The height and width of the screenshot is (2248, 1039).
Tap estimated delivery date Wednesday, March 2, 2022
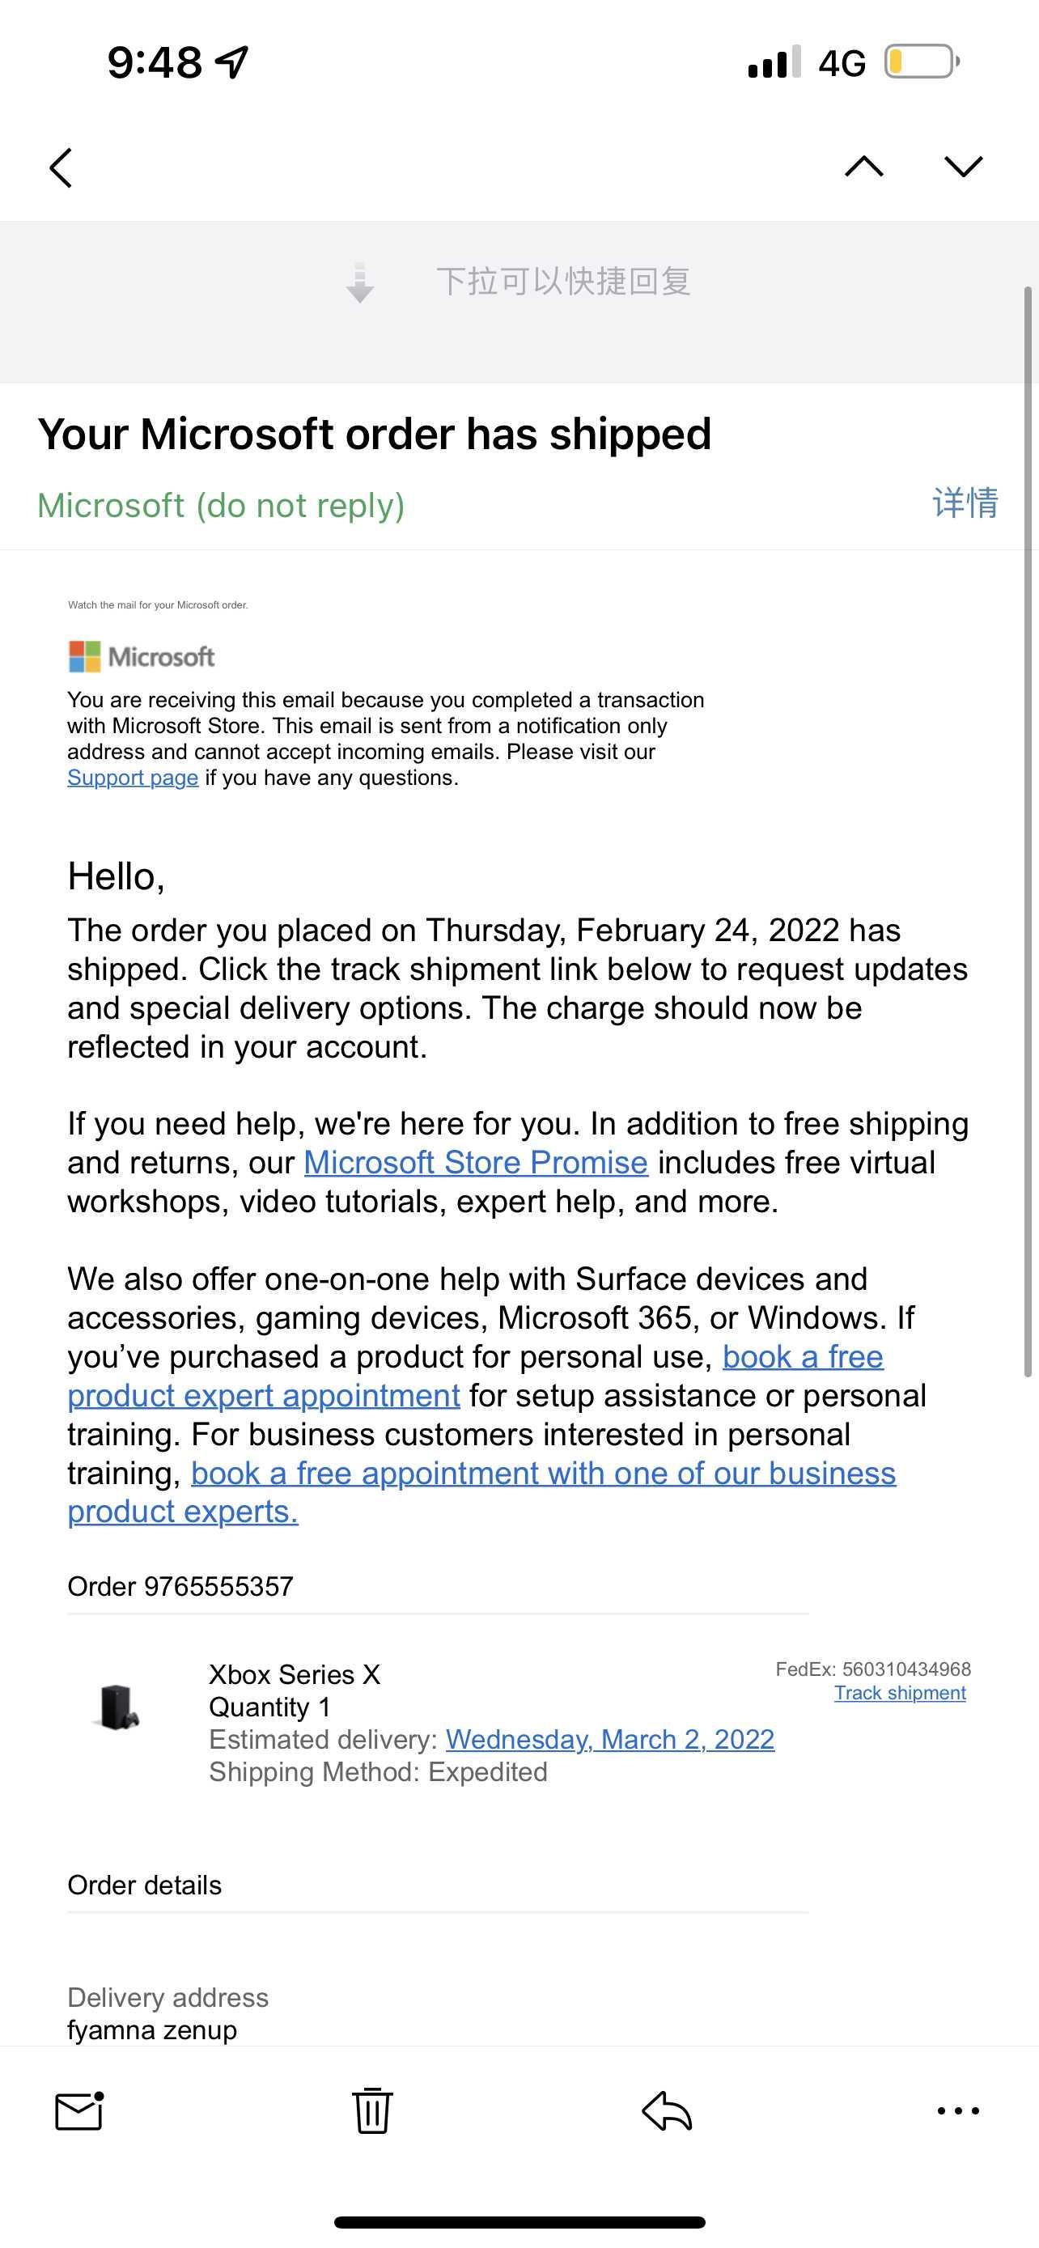pos(610,1739)
